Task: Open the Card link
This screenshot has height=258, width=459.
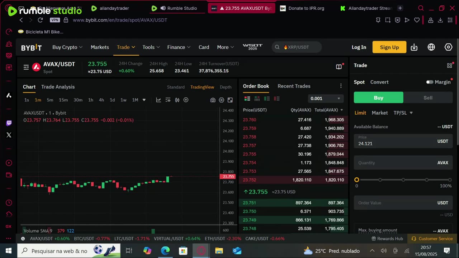Action: click(204, 47)
